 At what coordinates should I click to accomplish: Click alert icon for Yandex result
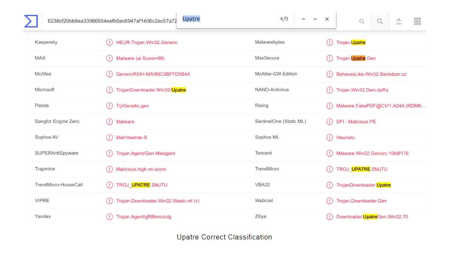tap(109, 217)
